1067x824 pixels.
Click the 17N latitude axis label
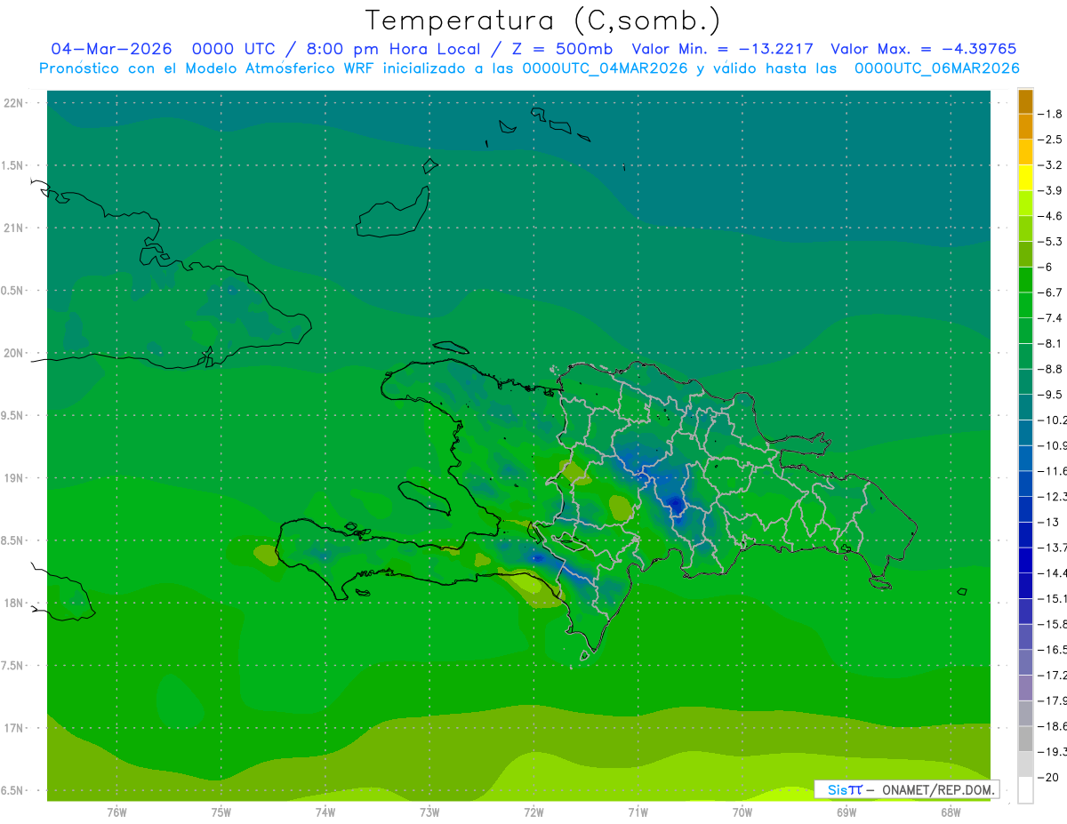15,728
